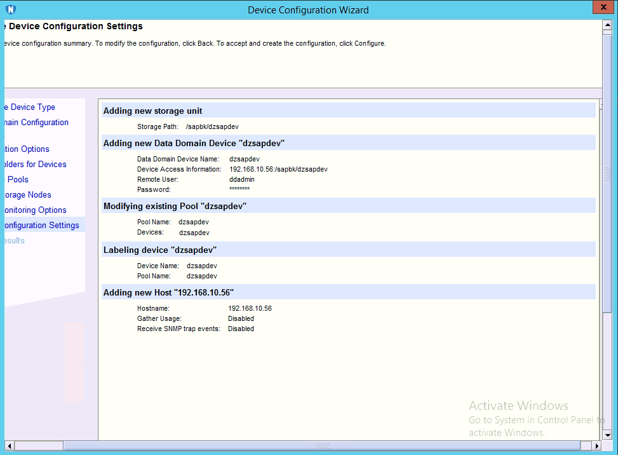Select the highlighted Configuration Settings step

pos(41,226)
